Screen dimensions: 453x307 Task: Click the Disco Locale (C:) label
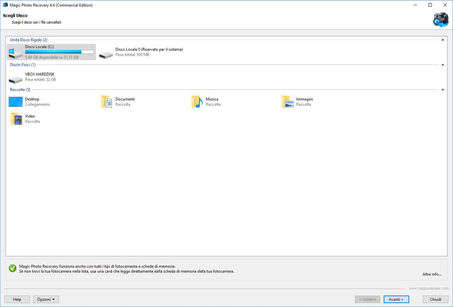click(x=40, y=46)
